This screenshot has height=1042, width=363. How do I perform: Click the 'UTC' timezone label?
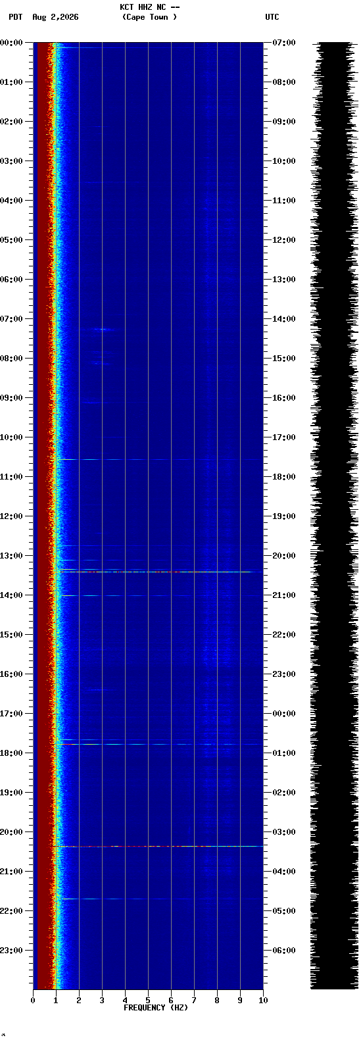click(x=272, y=17)
